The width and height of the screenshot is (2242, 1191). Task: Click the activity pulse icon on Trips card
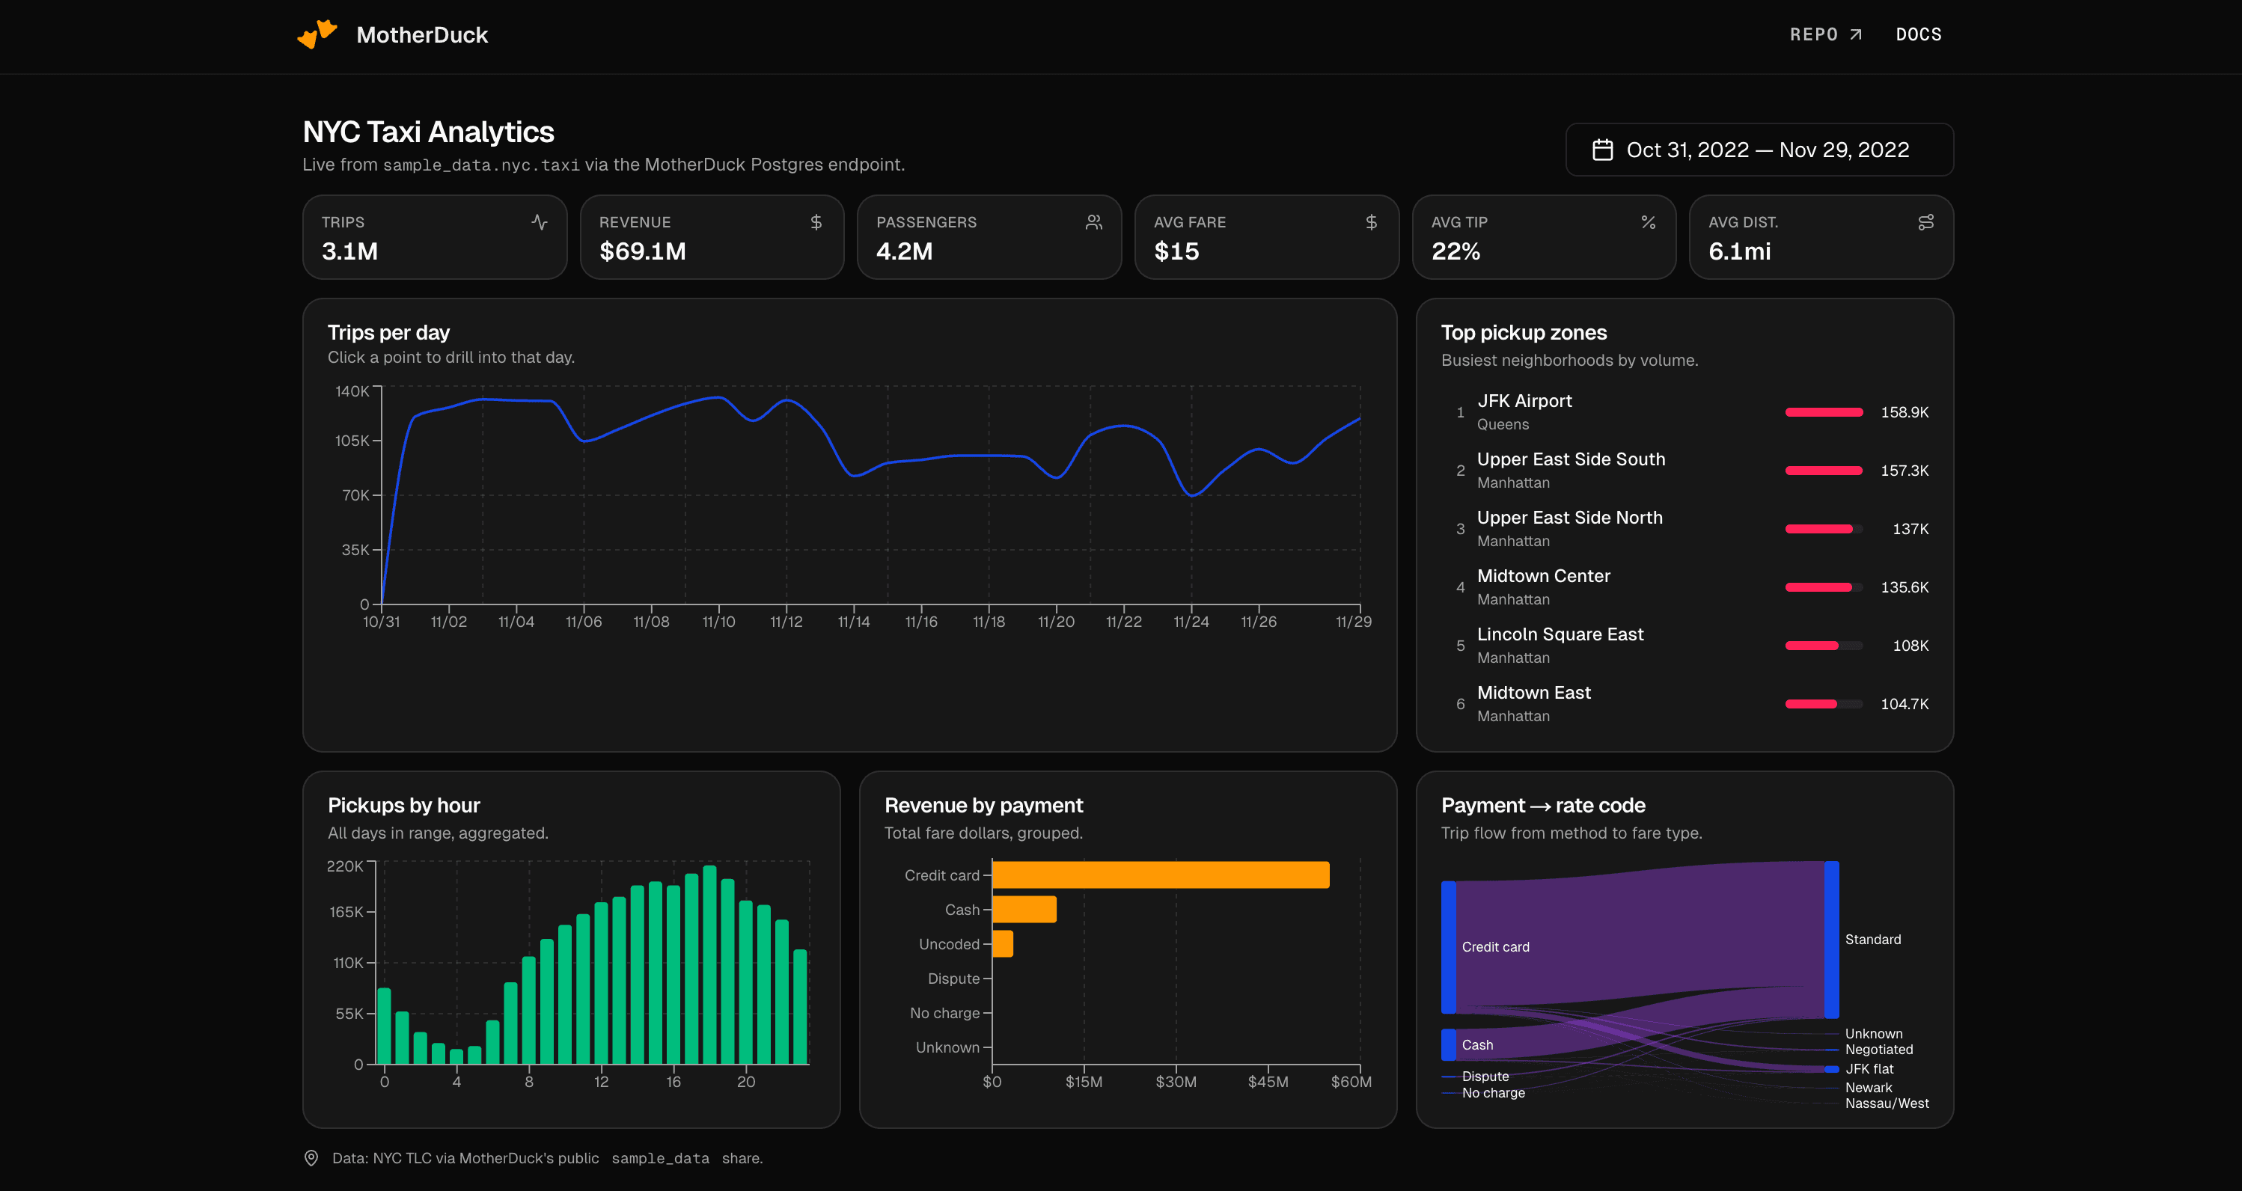coord(540,222)
